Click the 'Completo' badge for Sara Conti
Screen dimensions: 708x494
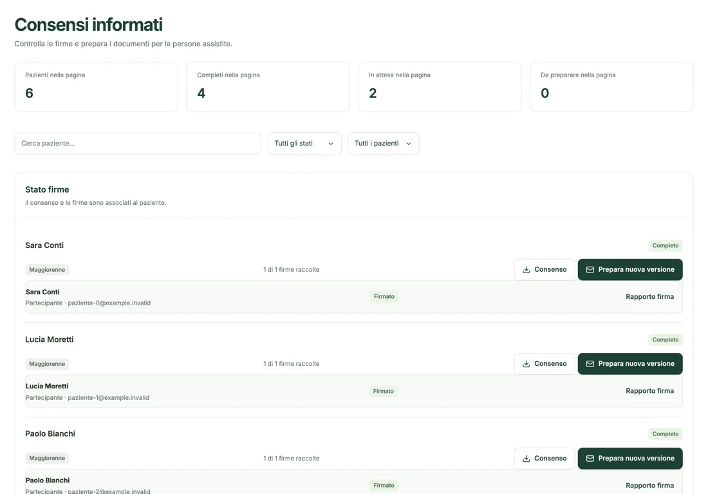pyautogui.click(x=666, y=245)
